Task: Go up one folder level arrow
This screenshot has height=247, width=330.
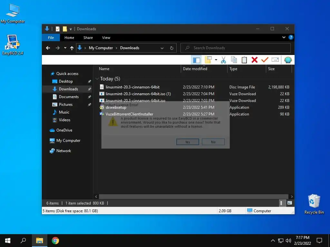Action: click(72, 48)
